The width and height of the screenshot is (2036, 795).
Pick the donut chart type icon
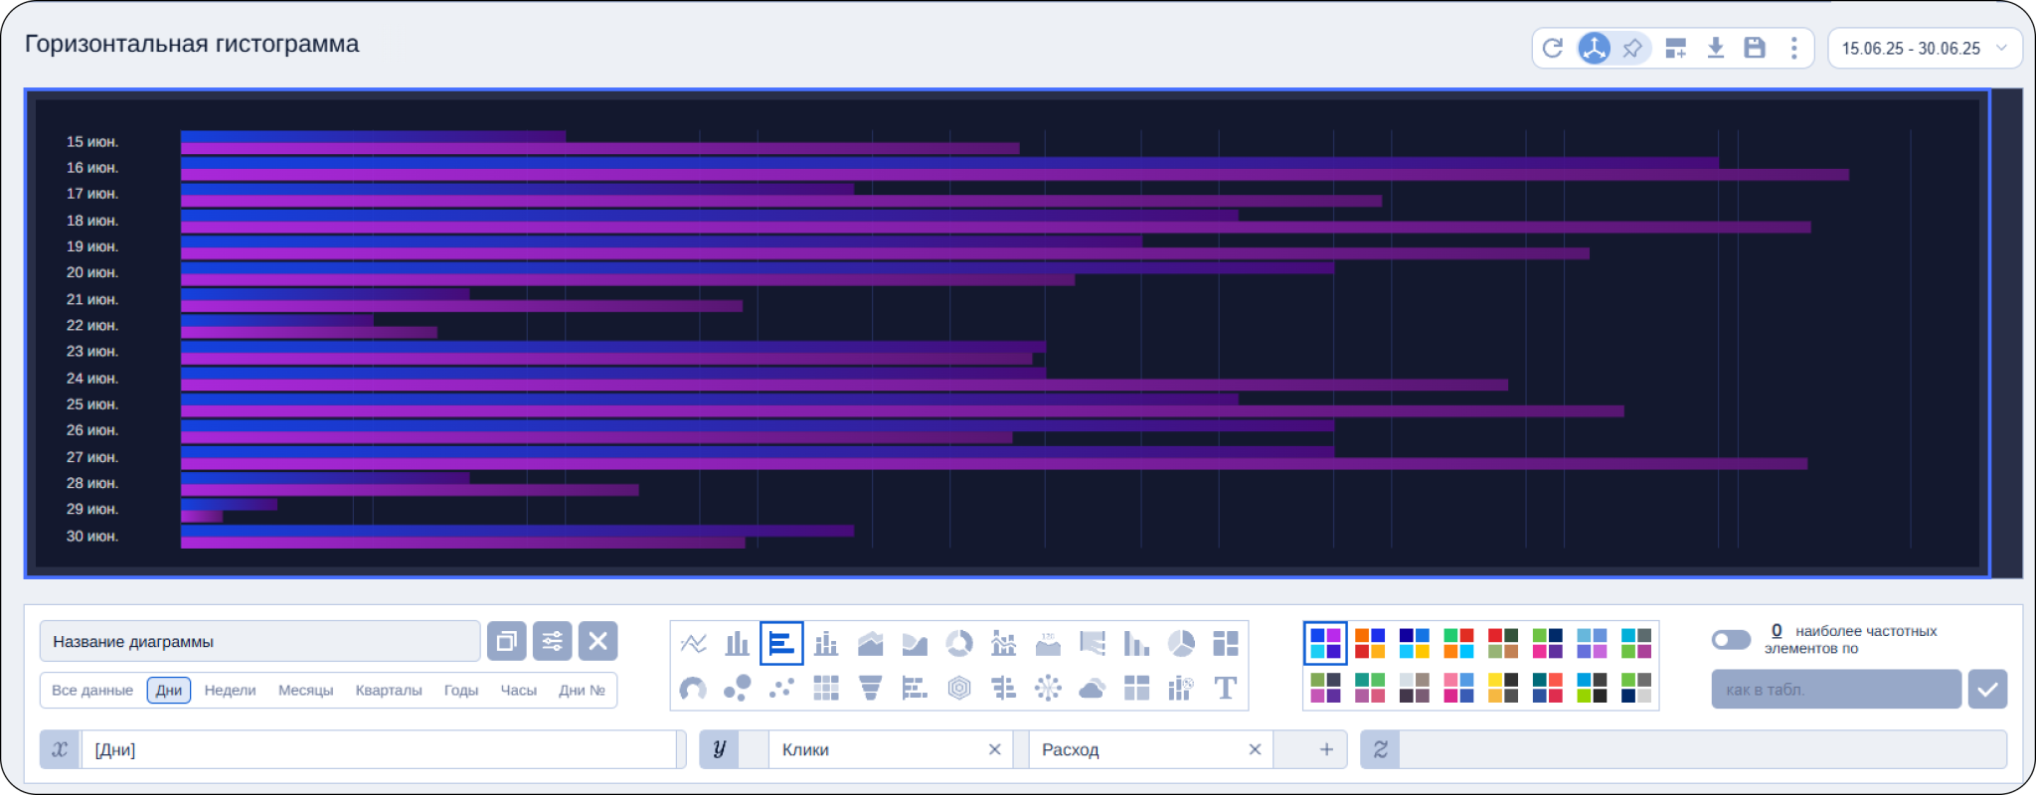(x=959, y=644)
